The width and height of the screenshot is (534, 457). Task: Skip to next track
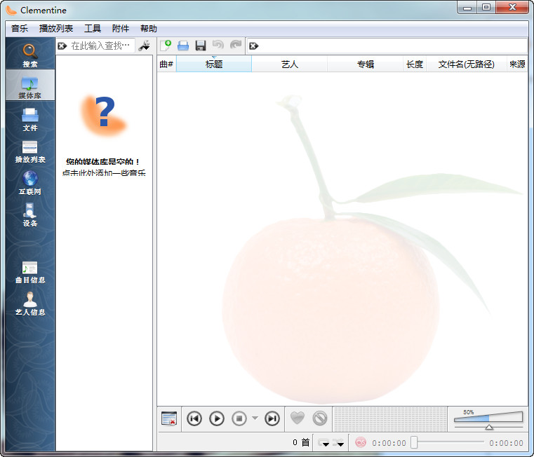[x=272, y=418]
